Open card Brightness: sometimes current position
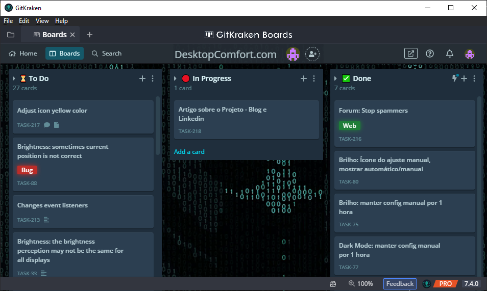 click(x=83, y=165)
